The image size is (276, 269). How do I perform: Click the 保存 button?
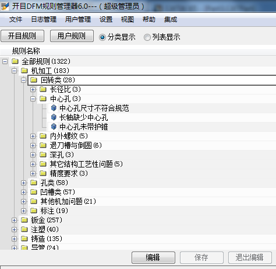click(x=201, y=258)
